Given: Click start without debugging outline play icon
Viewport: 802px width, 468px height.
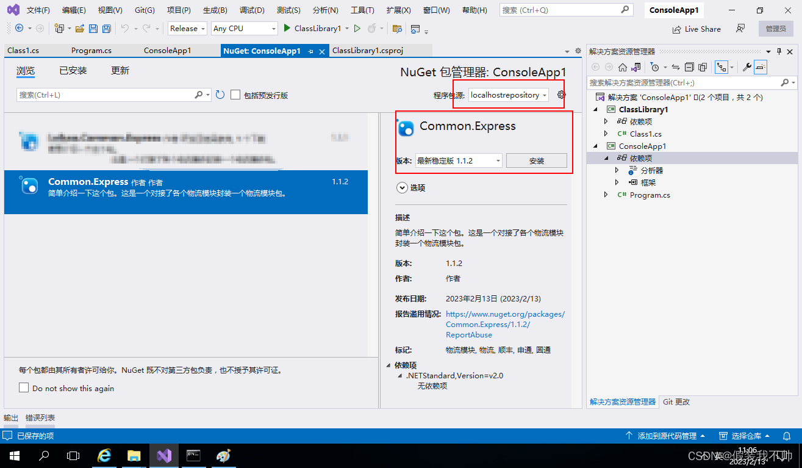Looking at the screenshot, I should pos(357,29).
